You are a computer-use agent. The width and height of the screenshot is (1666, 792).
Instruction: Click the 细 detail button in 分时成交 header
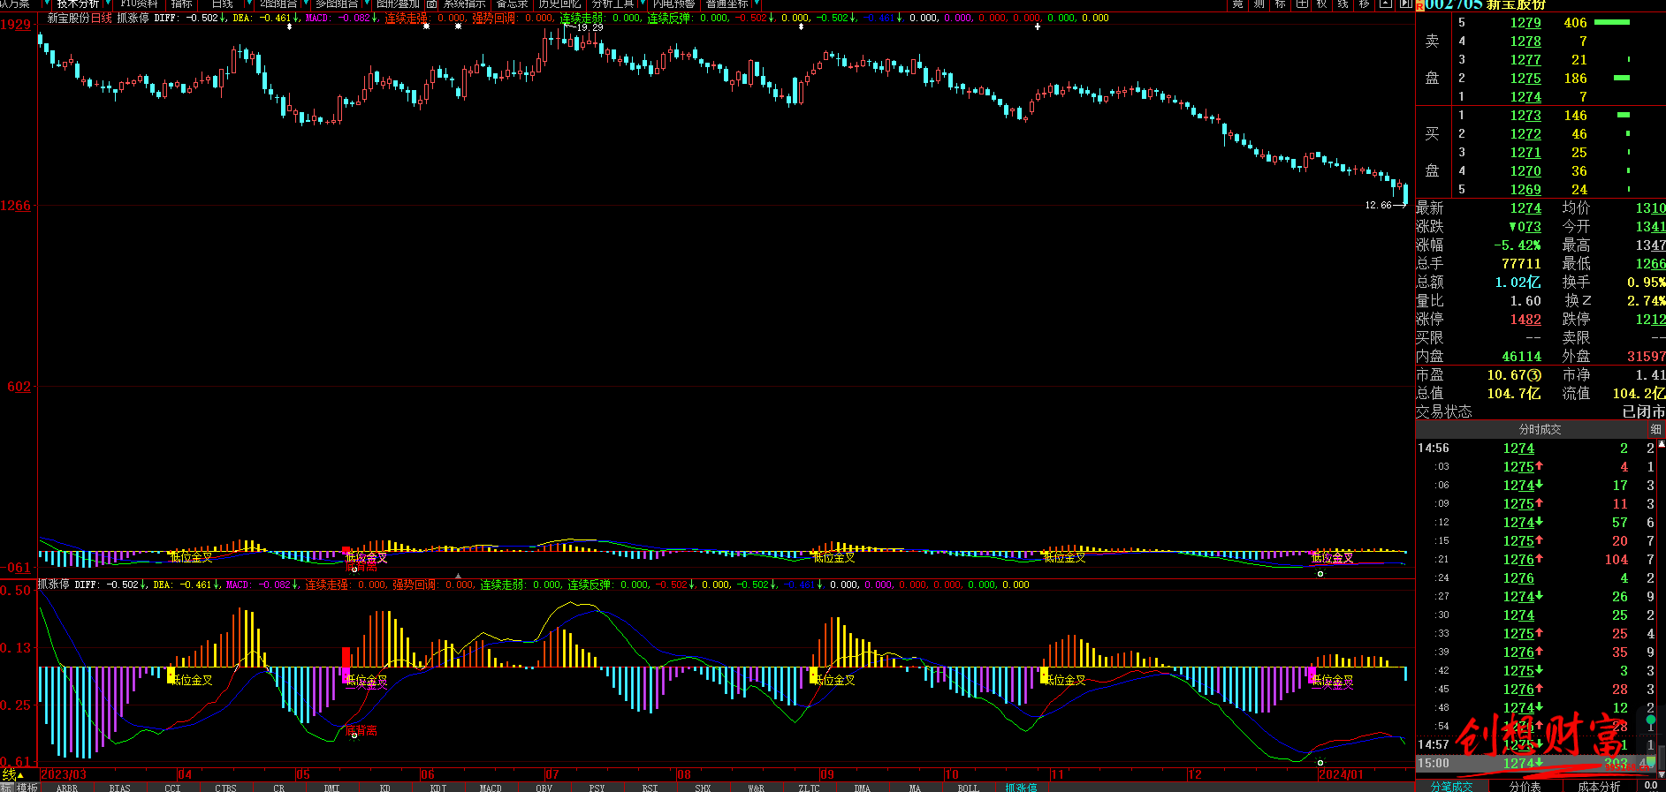click(1656, 429)
